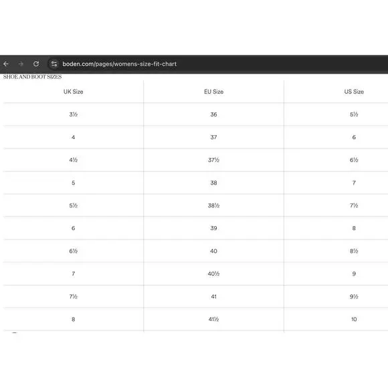Select the US size 8½ cell
This screenshot has width=388, height=388.
click(x=354, y=251)
